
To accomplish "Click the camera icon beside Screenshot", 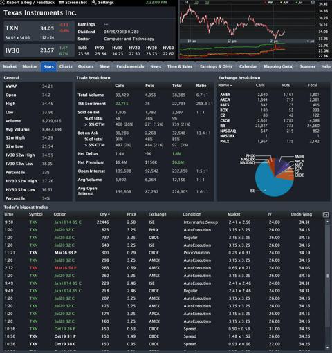I will (x=61, y=3).
